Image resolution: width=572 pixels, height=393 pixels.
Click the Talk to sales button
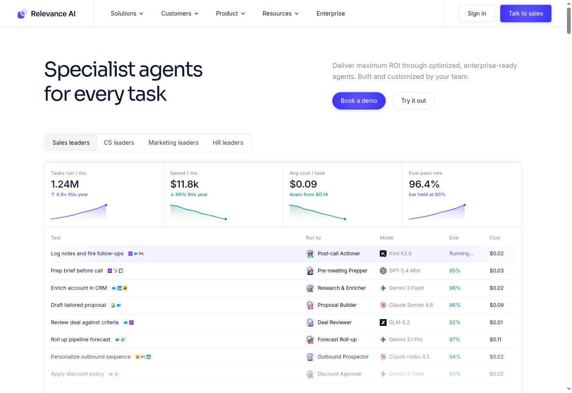click(x=526, y=14)
